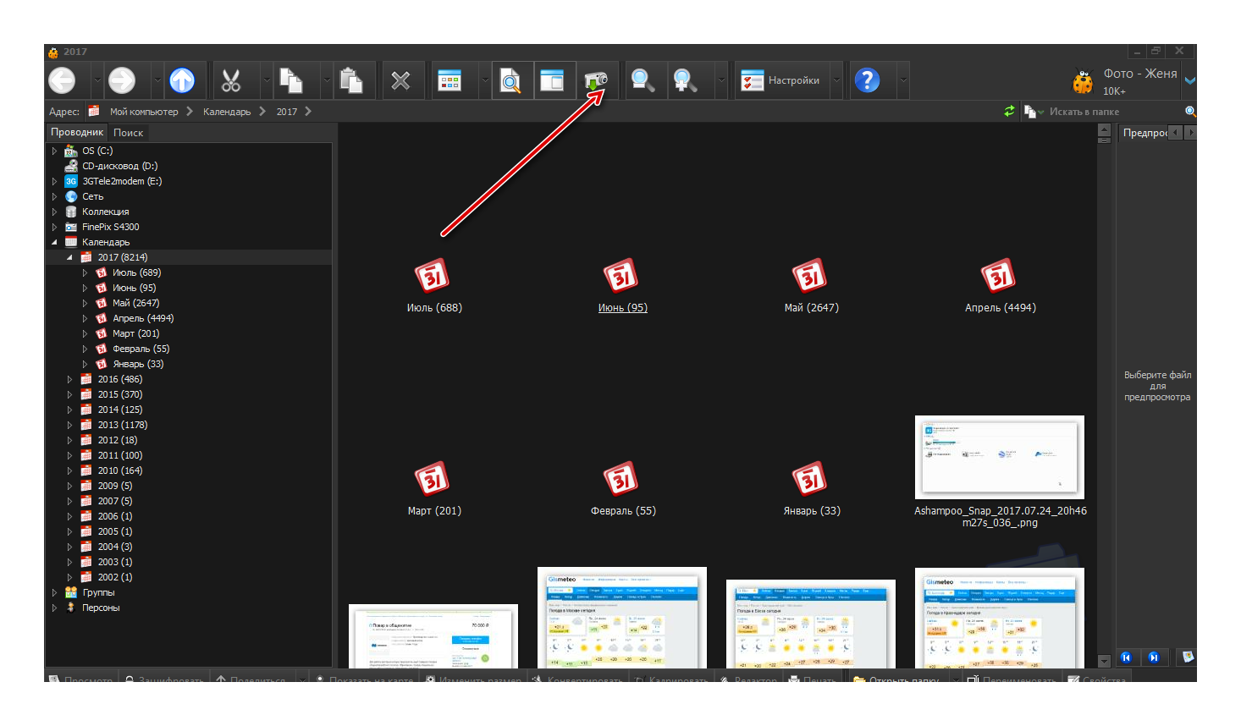The image size is (1241, 726).
Task: Select Персоны in the tree
Action: [x=101, y=608]
